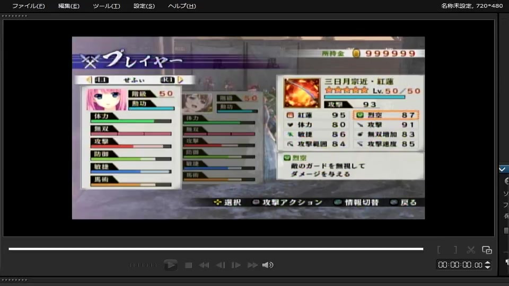Click the enlarge preview window icon
The height and width of the screenshot is (286, 509).
(x=487, y=249)
